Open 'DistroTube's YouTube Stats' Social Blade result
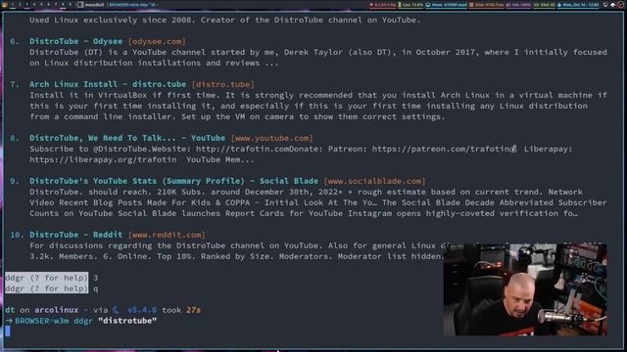This screenshot has width=627, height=352. pyautogui.click(x=174, y=181)
